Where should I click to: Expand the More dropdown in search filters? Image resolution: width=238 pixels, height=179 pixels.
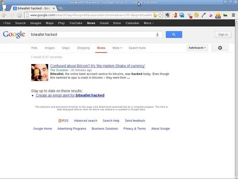(117, 48)
